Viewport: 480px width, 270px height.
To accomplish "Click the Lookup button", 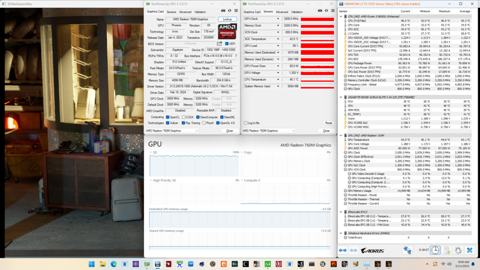I will 227,19.
